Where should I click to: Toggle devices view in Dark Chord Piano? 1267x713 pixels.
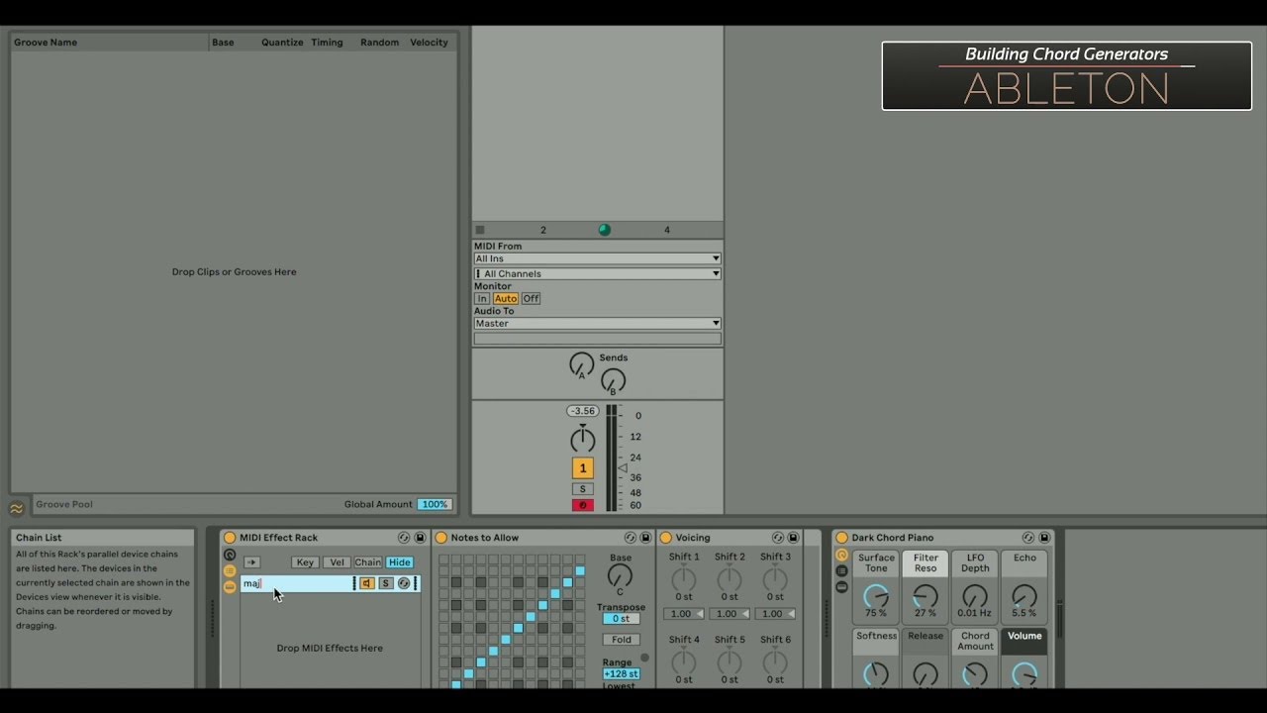842,586
